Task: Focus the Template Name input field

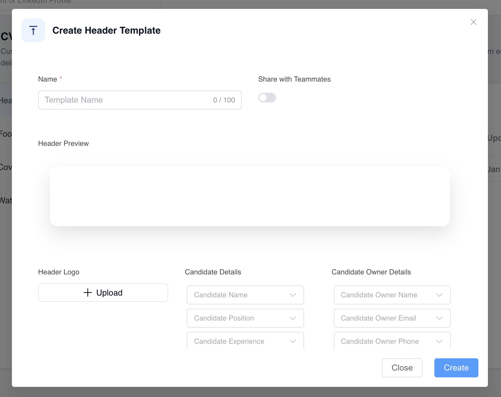Action: (x=140, y=100)
